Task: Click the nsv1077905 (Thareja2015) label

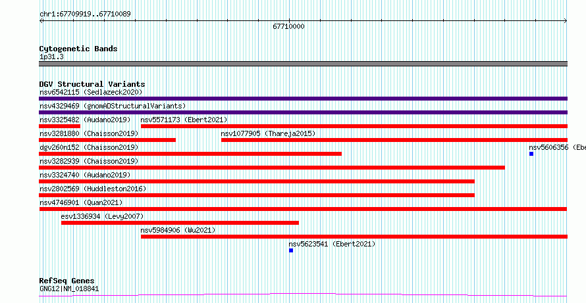Action: click(268, 133)
